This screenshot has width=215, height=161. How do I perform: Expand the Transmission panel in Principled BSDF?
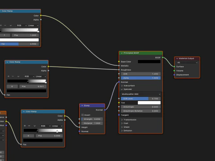coord(122,119)
